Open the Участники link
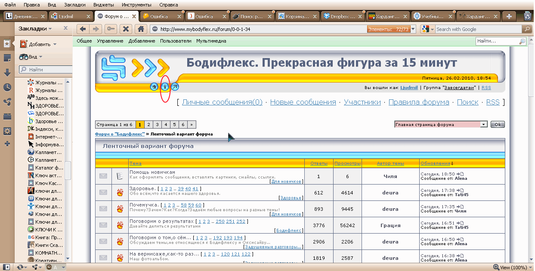This screenshot has width=535, height=271. (362, 102)
